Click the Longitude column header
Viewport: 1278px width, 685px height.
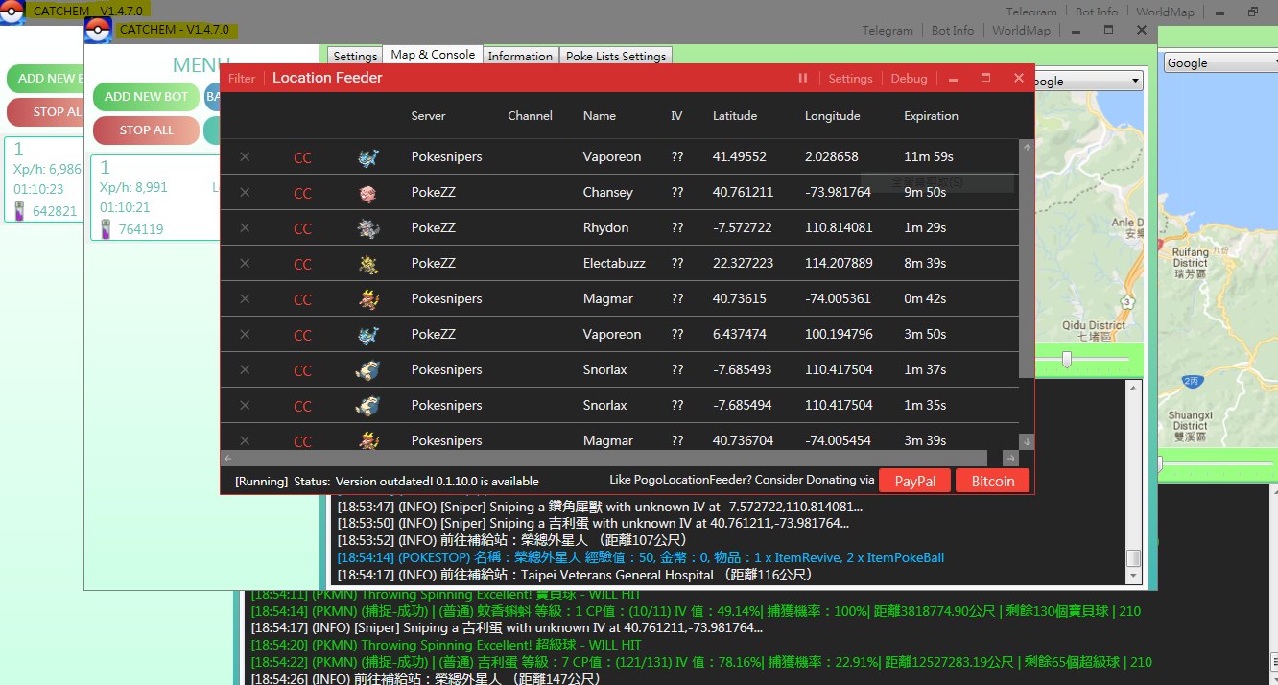pos(832,116)
